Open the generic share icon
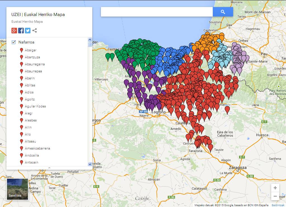 coord(34,31)
